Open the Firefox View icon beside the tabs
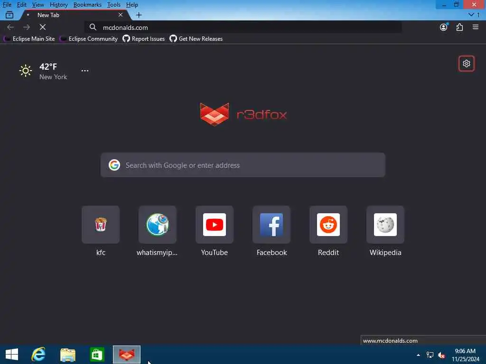Image resolution: width=486 pixels, height=364 pixels. click(9, 15)
